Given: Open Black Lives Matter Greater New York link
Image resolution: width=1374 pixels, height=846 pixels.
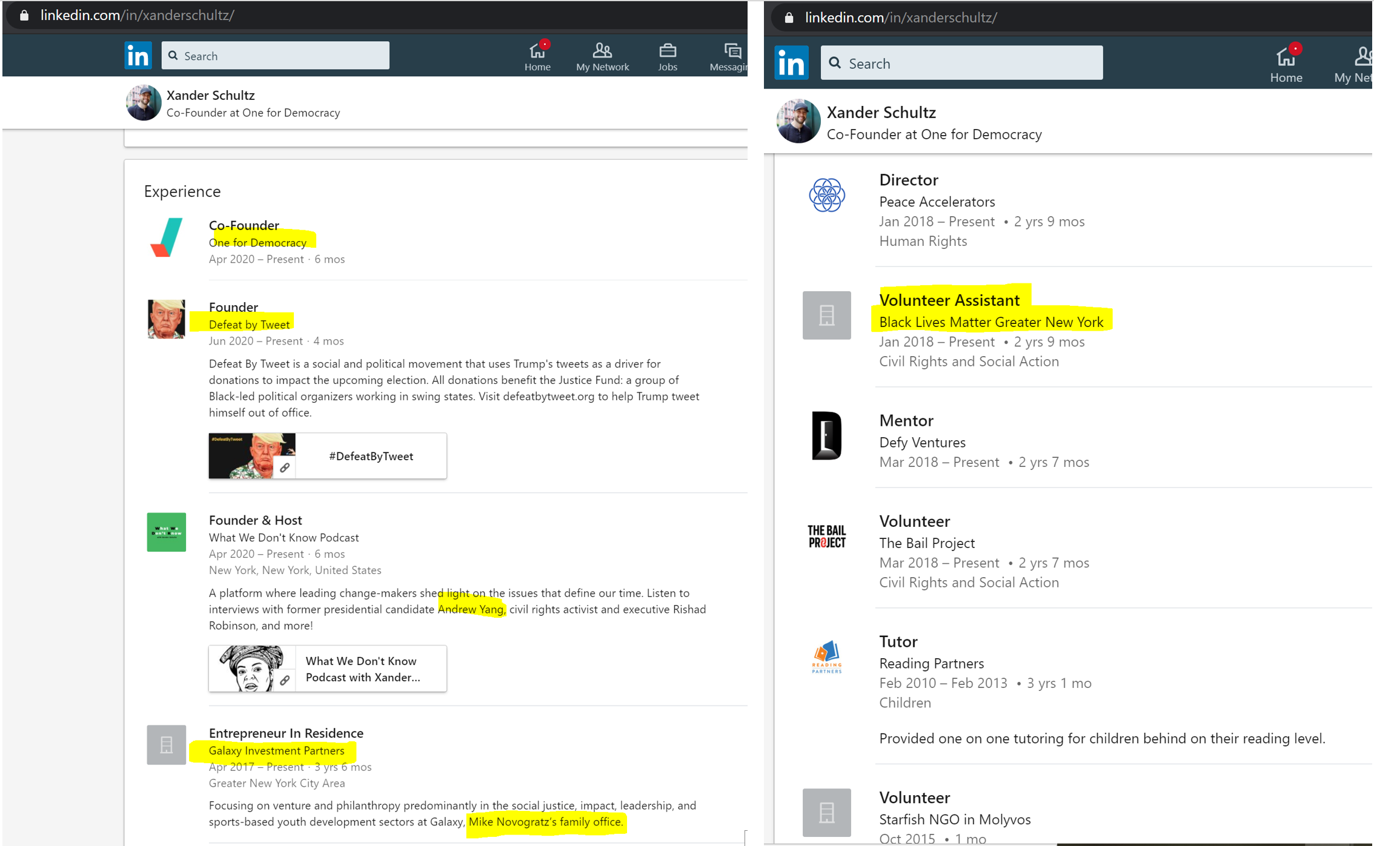Looking at the screenshot, I should point(991,322).
